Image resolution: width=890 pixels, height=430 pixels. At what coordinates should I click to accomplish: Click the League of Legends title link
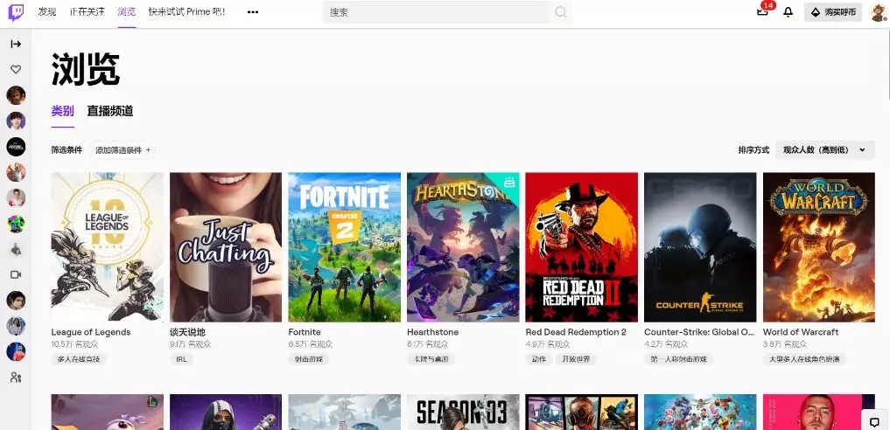(91, 332)
